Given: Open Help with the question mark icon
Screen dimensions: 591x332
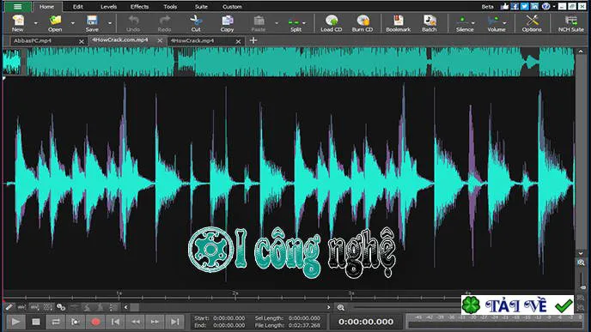Looking at the screenshot, I should [x=545, y=6].
